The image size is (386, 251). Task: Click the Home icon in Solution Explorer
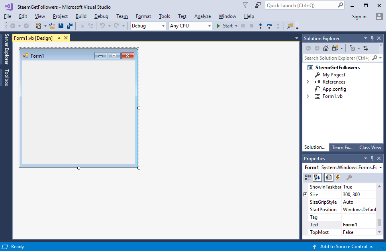(326, 48)
